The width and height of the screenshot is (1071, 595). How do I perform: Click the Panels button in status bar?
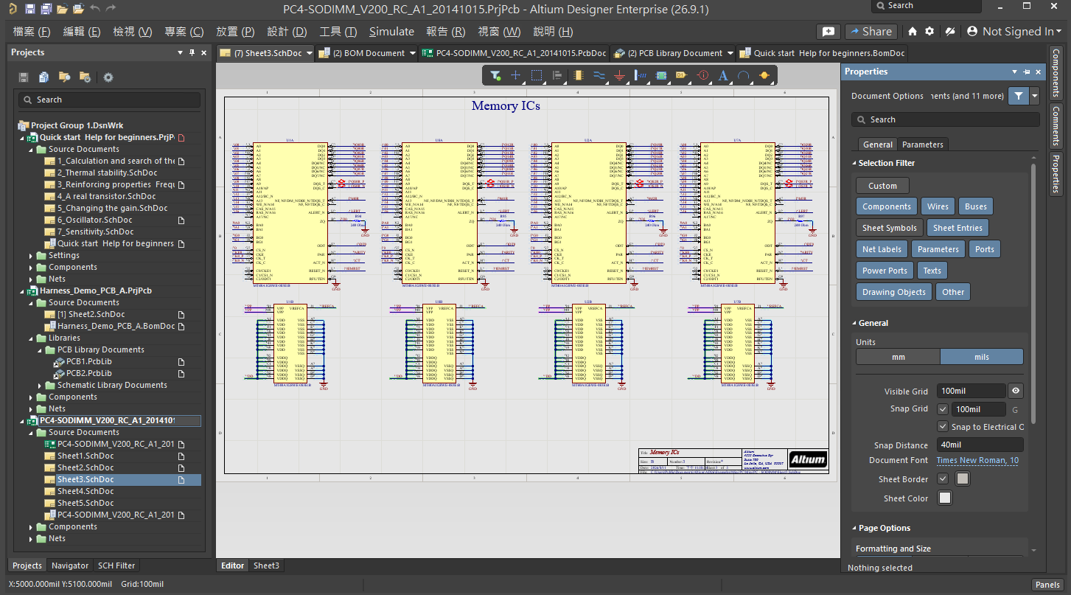pyautogui.click(x=1047, y=585)
